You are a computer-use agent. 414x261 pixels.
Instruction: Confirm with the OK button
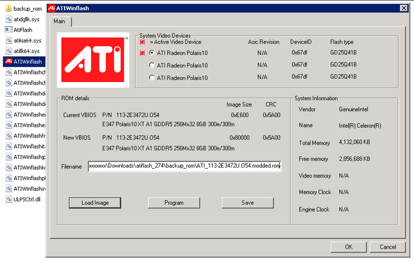[x=349, y=247]
